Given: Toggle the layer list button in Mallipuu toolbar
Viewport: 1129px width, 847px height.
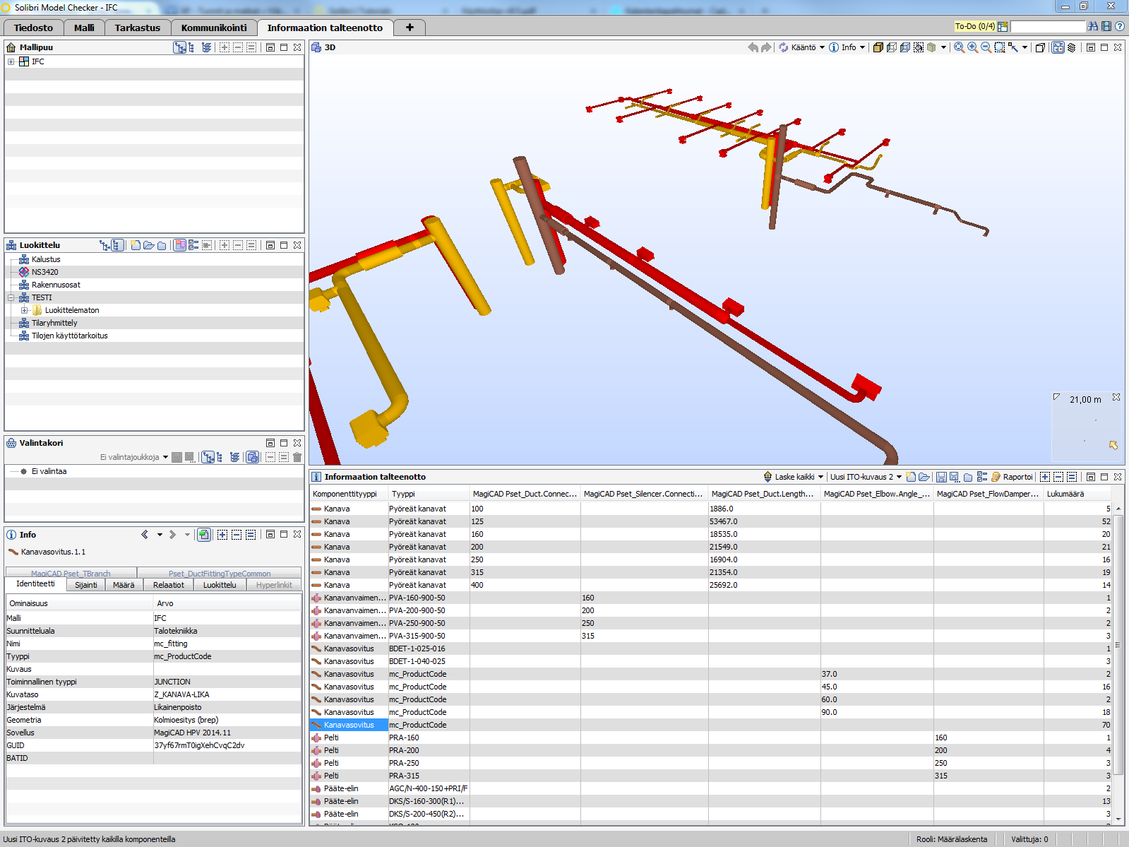Looking at the screenshot, I should click(206, 47).
